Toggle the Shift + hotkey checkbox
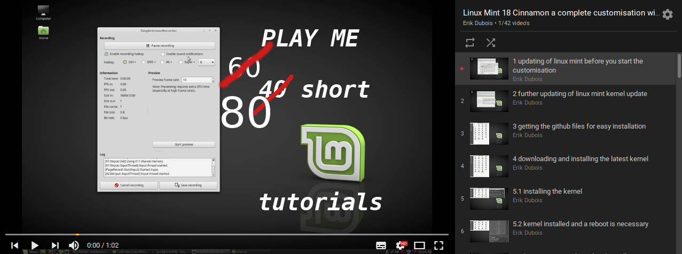Image resolution: width=682 pixels, height=254 pixels. tap(144, 62)
